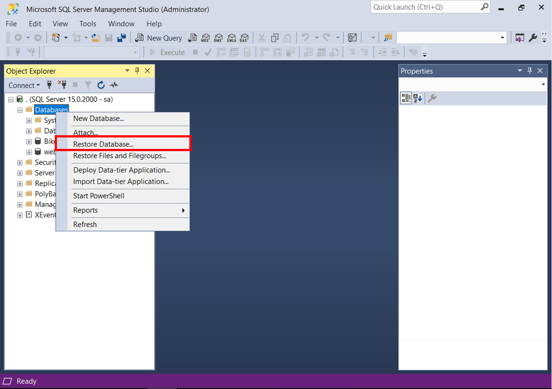Open an Analysis Services XMLA query

tap(231, 38)
